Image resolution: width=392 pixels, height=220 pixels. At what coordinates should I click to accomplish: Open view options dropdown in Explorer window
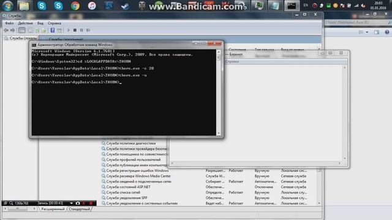coord(367,32)
